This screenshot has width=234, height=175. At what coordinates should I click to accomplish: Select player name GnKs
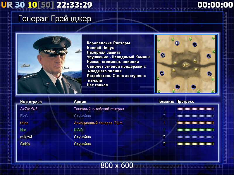25,144
